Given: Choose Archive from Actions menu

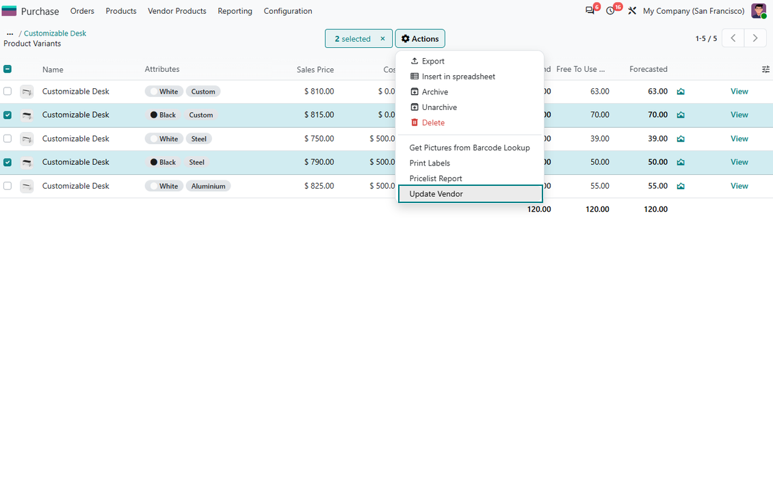Looking at the screenshot, I should [471, 92].
